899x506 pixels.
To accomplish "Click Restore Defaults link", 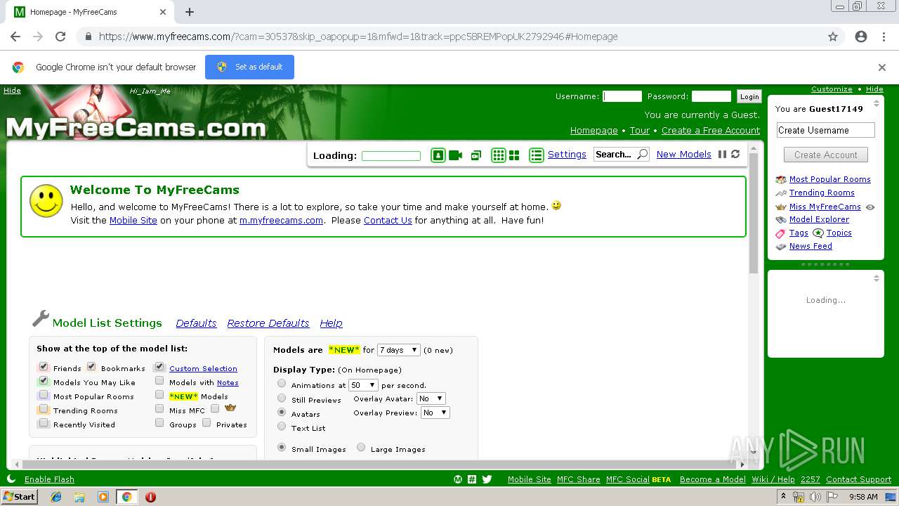I will [x=268, y=323].
